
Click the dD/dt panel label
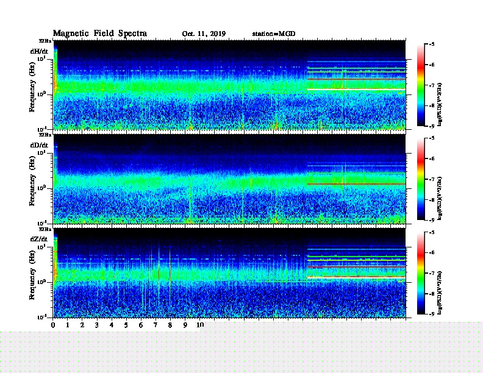point(39,145)
